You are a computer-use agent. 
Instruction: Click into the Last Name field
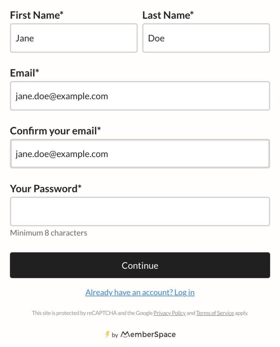[206, 38]
